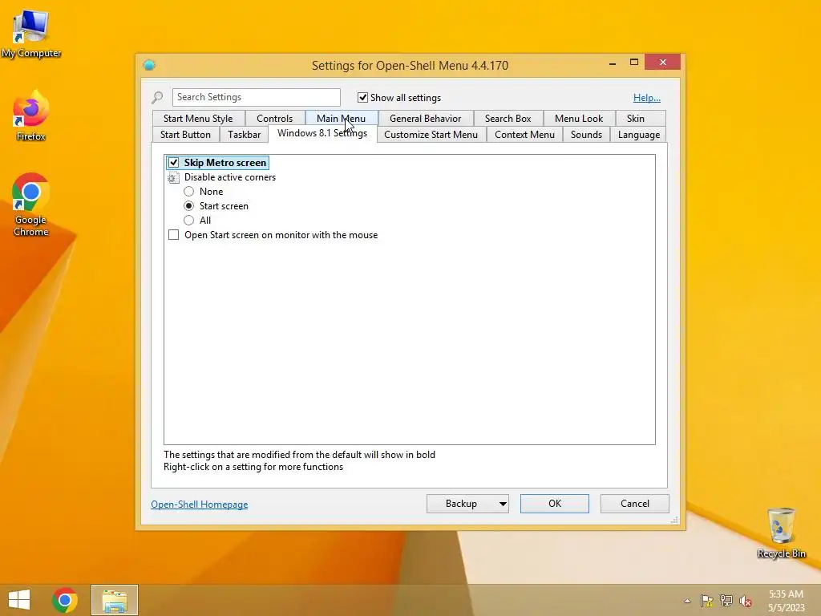
Task: Switch to the Skin tab
Action: pos(636,119)
